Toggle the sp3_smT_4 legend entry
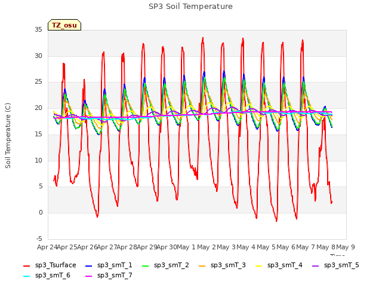Viewport: 382px width, 287px height. (x=279, y=265)
